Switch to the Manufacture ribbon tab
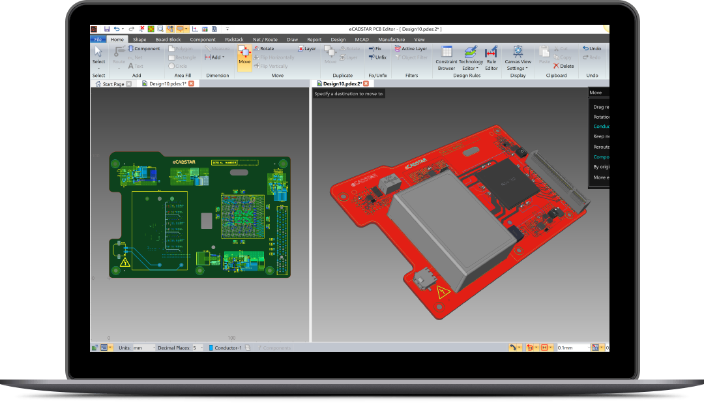704x403 pixels. (x=391, y=40)
